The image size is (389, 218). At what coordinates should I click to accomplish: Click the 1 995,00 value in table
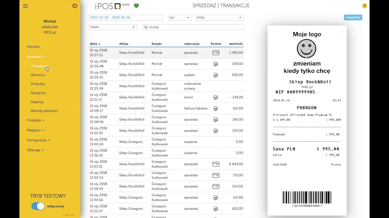236,53
